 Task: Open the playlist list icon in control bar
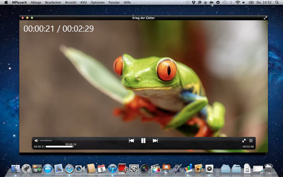pos(251,141)
